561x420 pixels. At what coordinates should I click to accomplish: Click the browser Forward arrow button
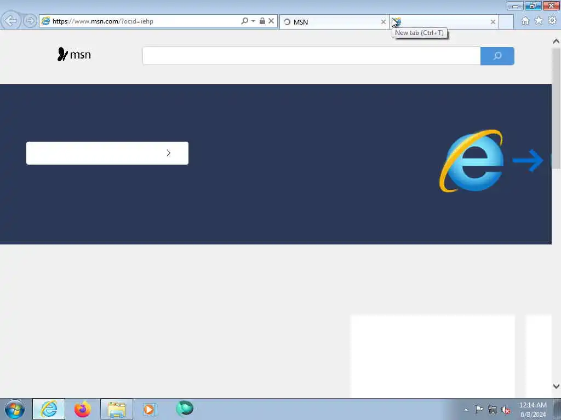pyautogui.click(x=30, y=21)
